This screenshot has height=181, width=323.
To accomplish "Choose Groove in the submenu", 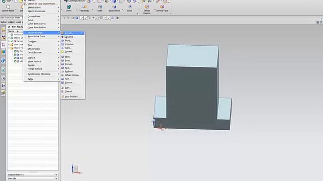I will (x=73, y=82).
